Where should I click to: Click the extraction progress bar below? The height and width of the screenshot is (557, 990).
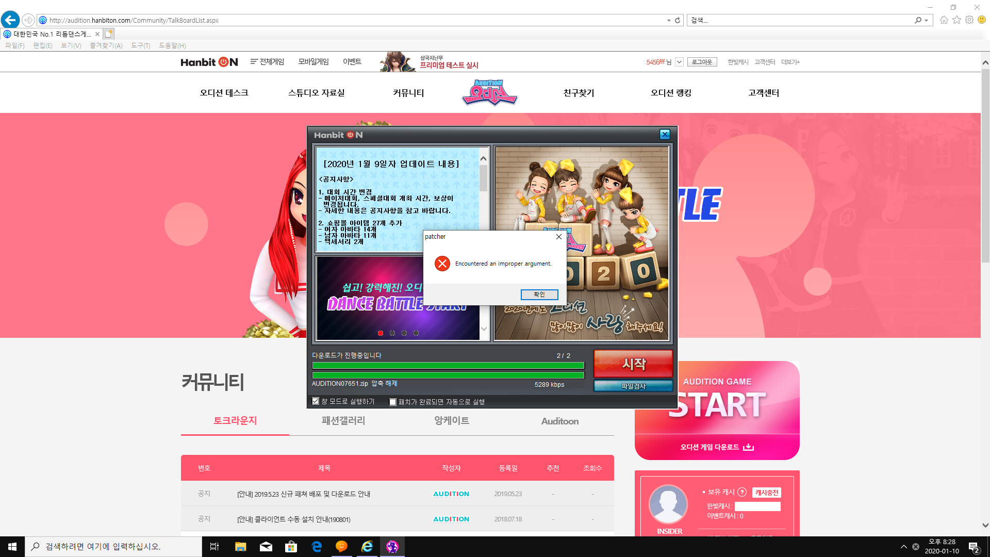448,375
